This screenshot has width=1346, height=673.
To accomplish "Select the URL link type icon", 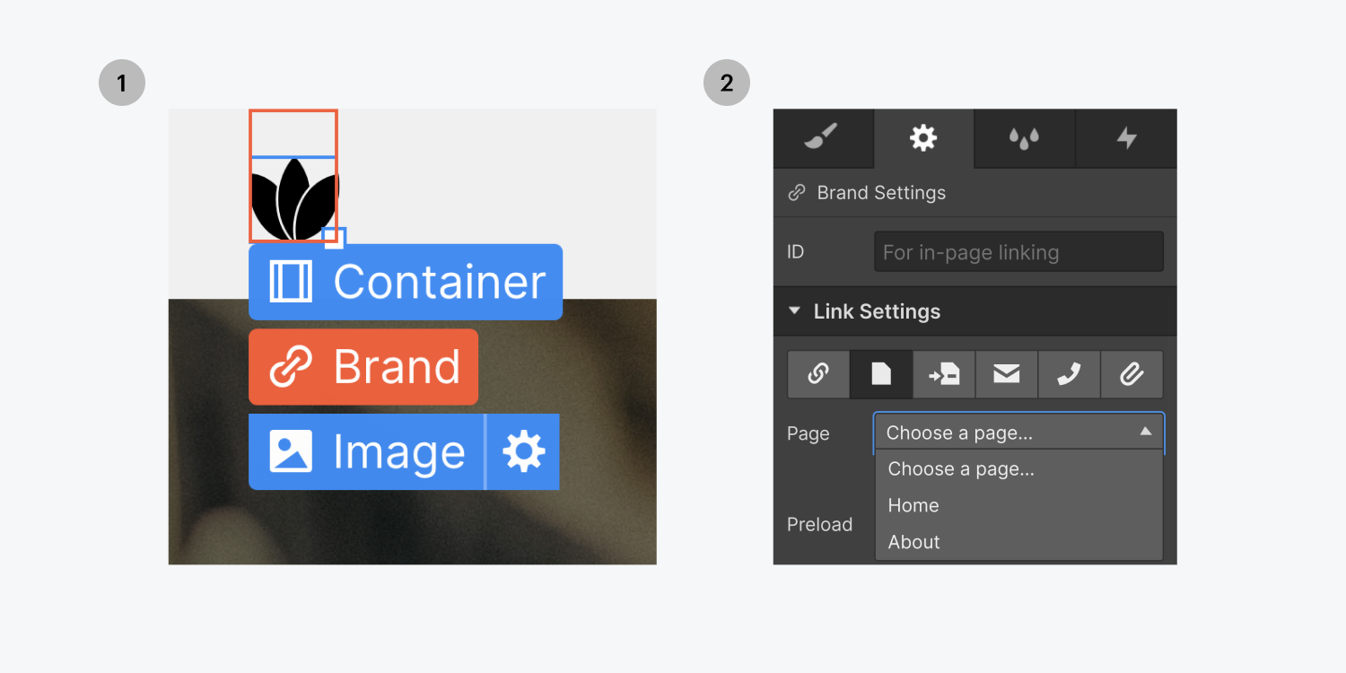I will 817,374.
